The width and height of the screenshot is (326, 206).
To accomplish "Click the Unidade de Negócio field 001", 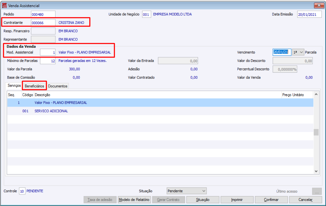I will 147,14.
